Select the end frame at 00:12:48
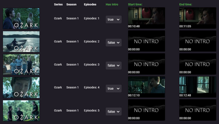Screen dimensions: 219x124 click(198, 87)
